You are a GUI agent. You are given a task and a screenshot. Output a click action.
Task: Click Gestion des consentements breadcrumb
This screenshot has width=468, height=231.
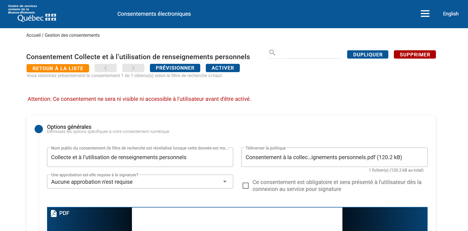click(x=72, y=35)
